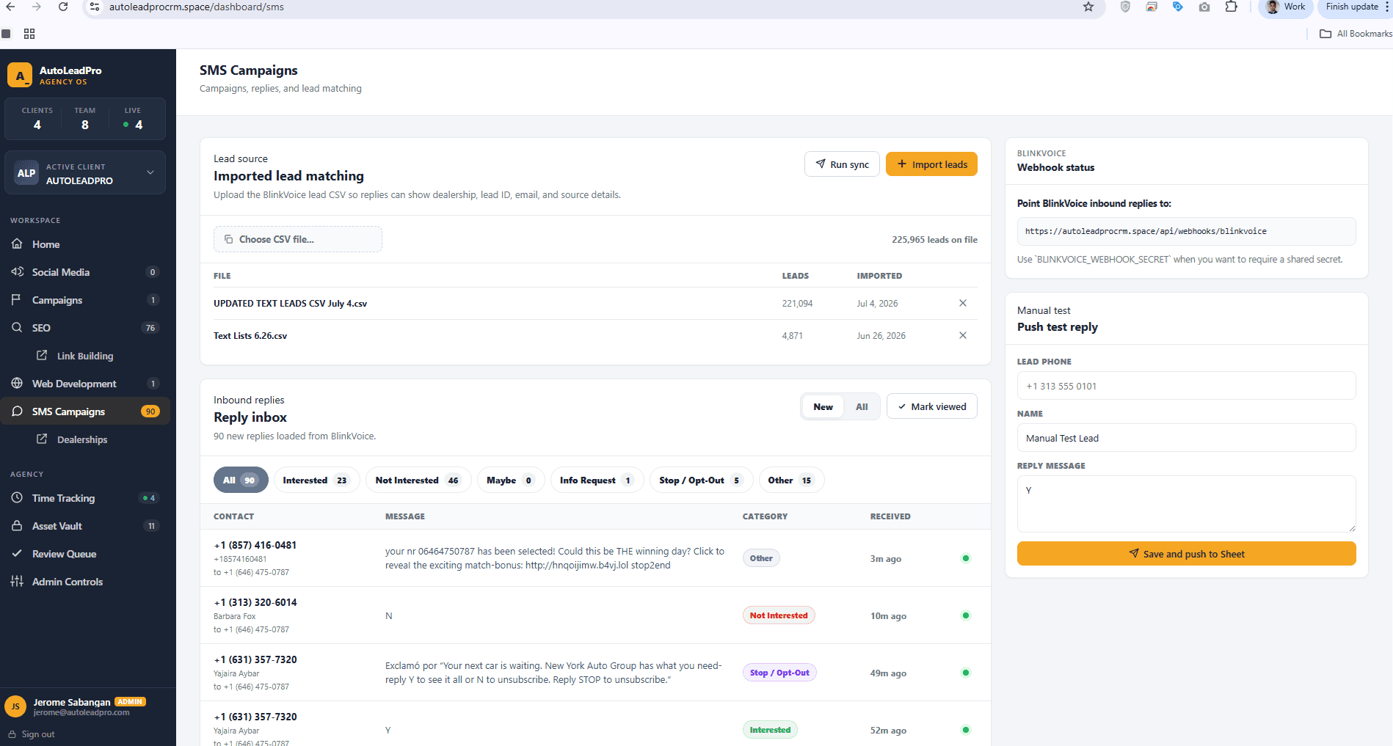Click the Campaigns flag icon

tap(17, 300)
